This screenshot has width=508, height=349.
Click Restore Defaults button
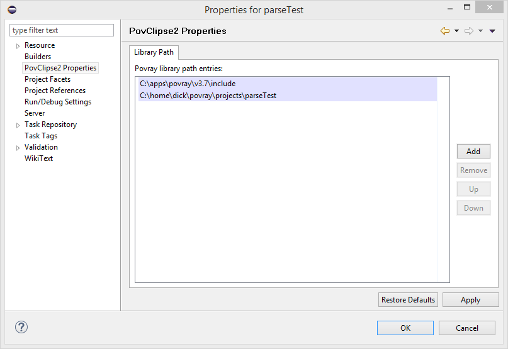coord(408,300)
